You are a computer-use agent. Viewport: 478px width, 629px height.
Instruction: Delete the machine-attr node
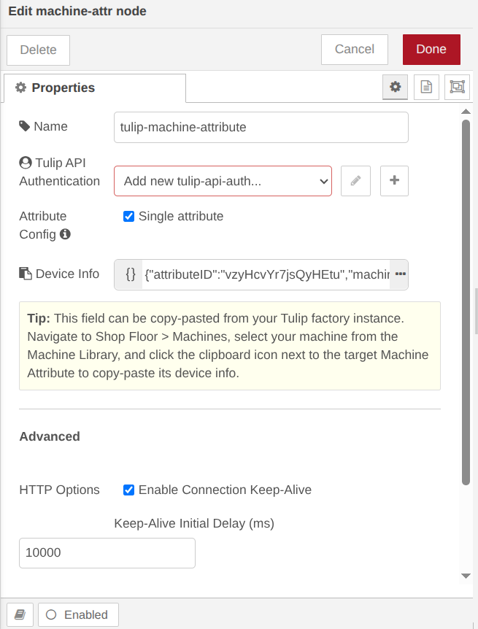pyautogui.click(x=38, y=50)
